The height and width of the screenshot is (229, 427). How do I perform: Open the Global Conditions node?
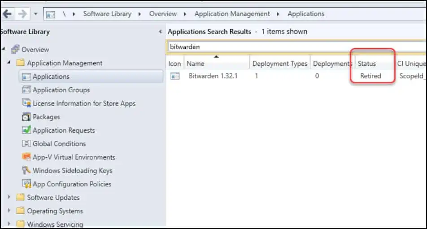pyautogui.click(x=59, y=143)
